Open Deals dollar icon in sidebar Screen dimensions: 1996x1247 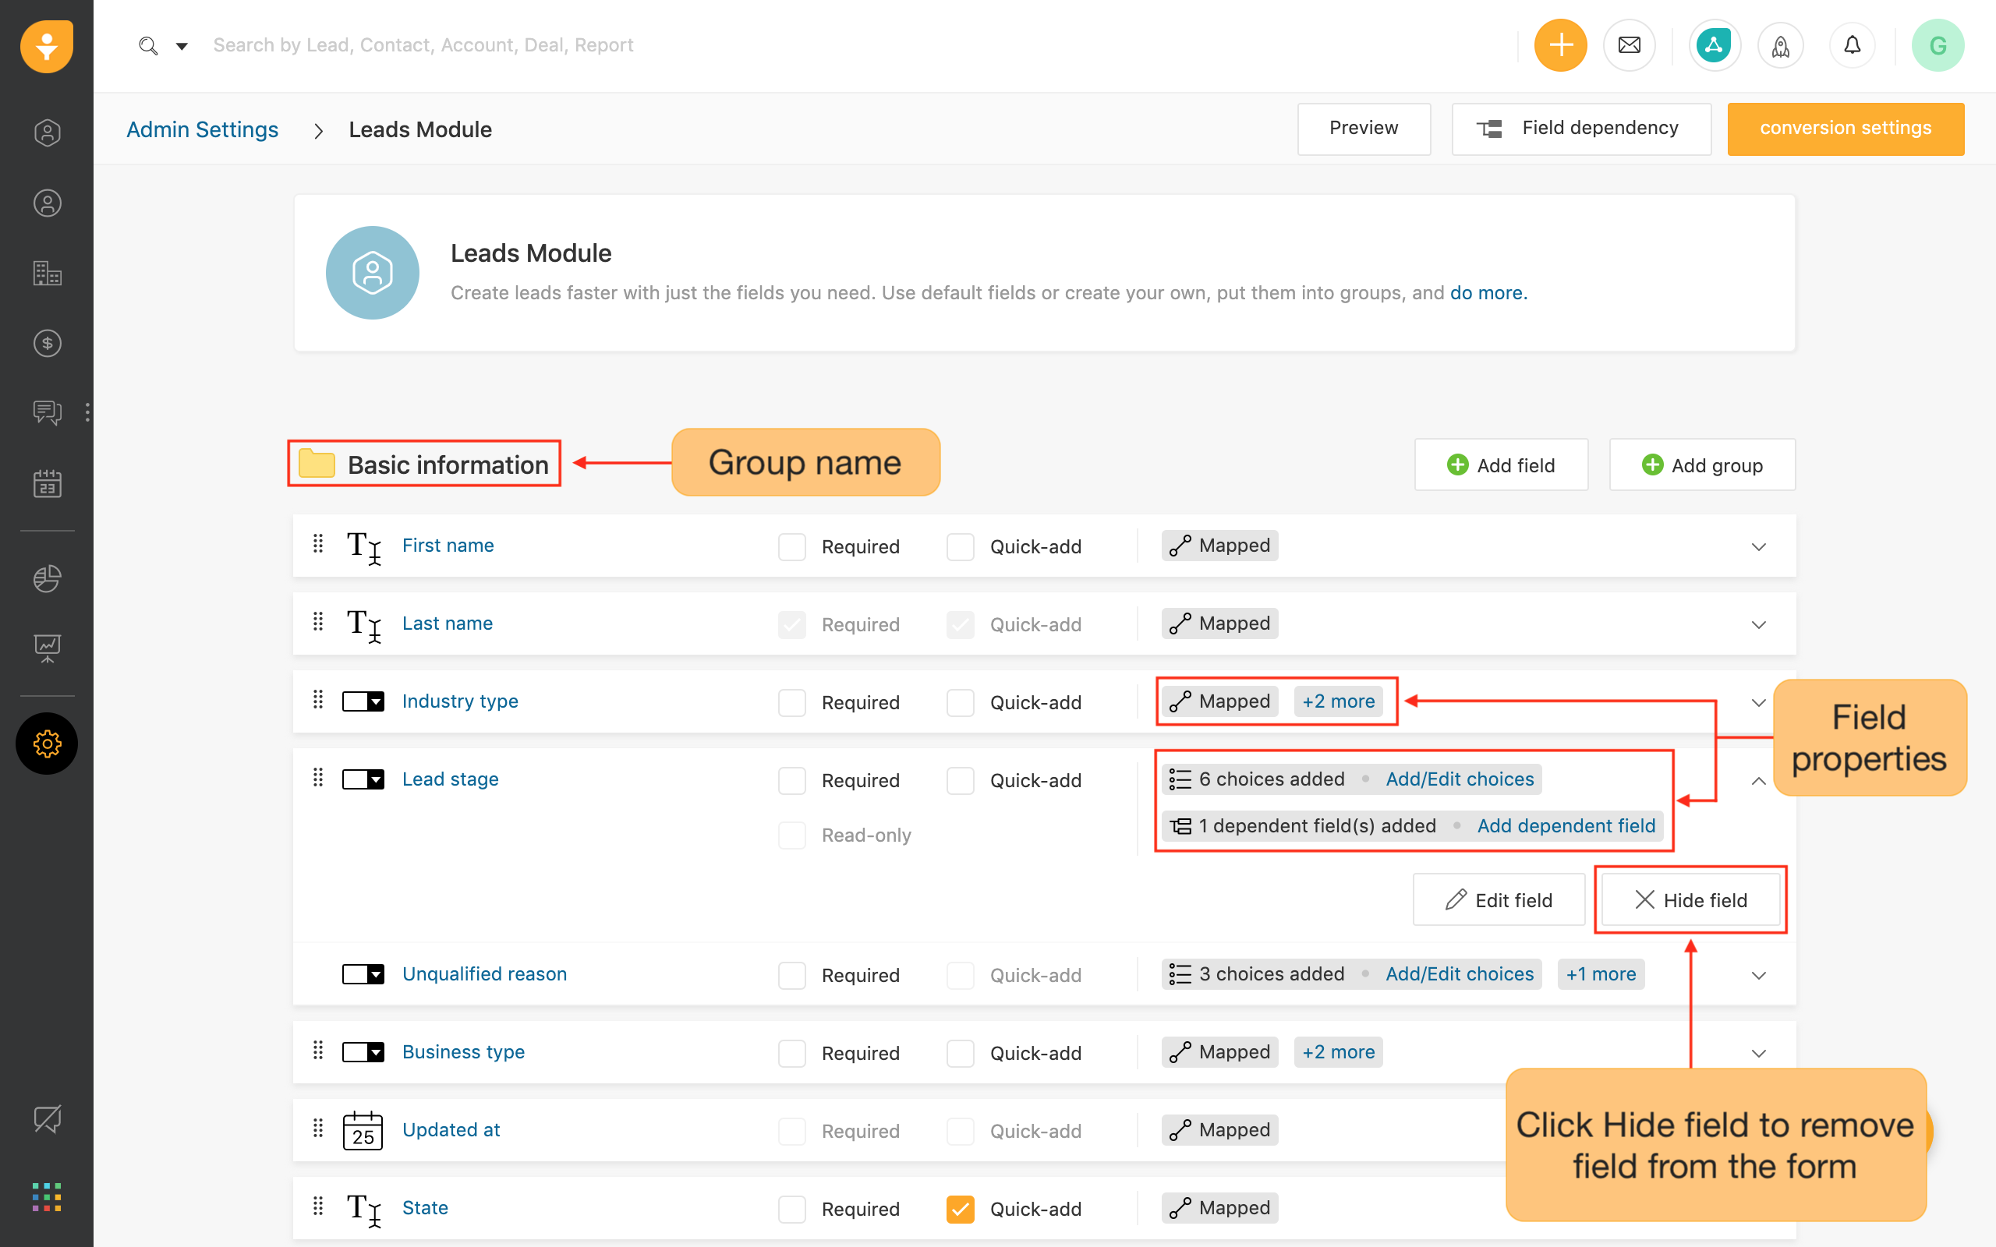click(47, 343)
